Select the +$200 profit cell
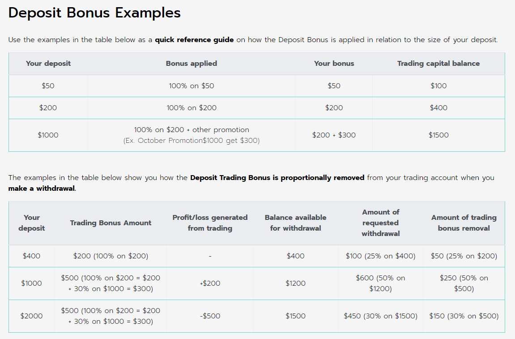 pyautogui.click(x=210, y=283)
